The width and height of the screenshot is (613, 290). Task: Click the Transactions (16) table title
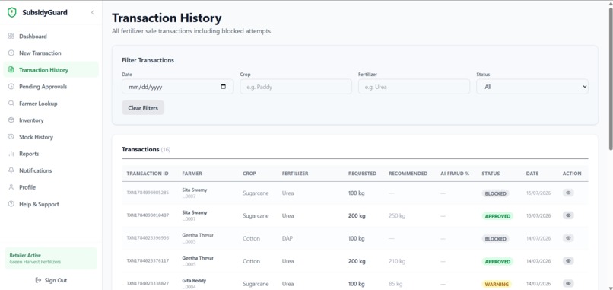tap(146, 149)
